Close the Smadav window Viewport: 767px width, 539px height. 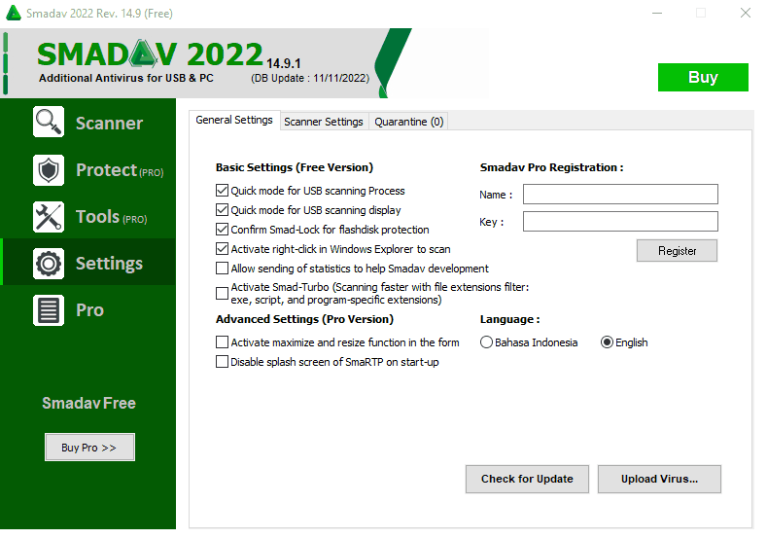[x=746, y=13]
